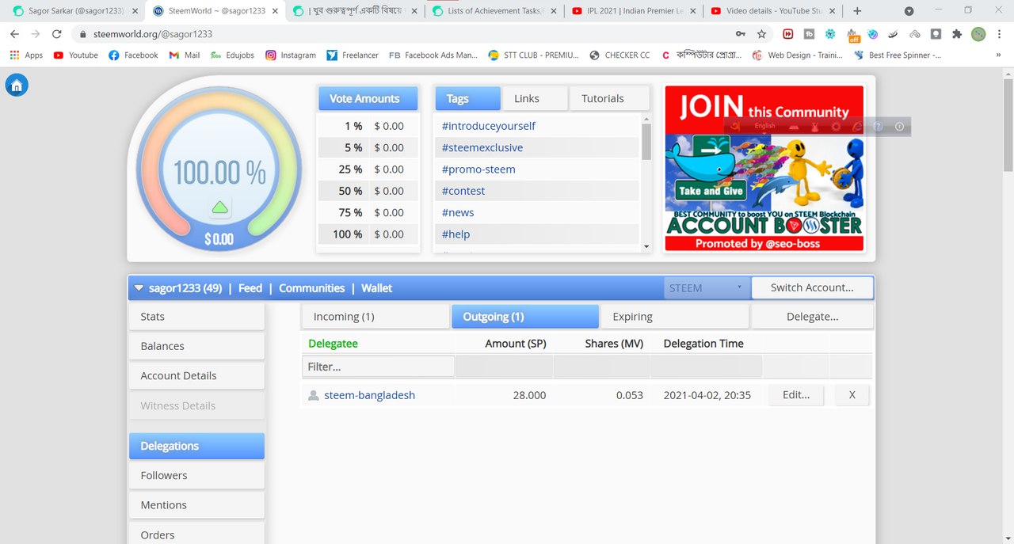Open the Incoming (1) delegations tab
1014x544 pixels.
pyautogui.click(x=375, y=317)
